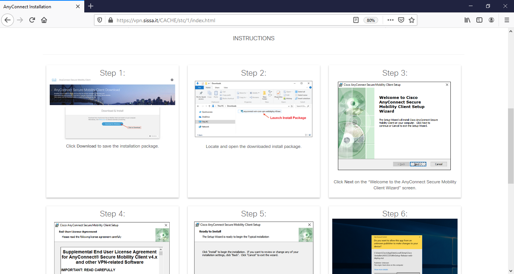Go back to the previous page

point(8,20)
